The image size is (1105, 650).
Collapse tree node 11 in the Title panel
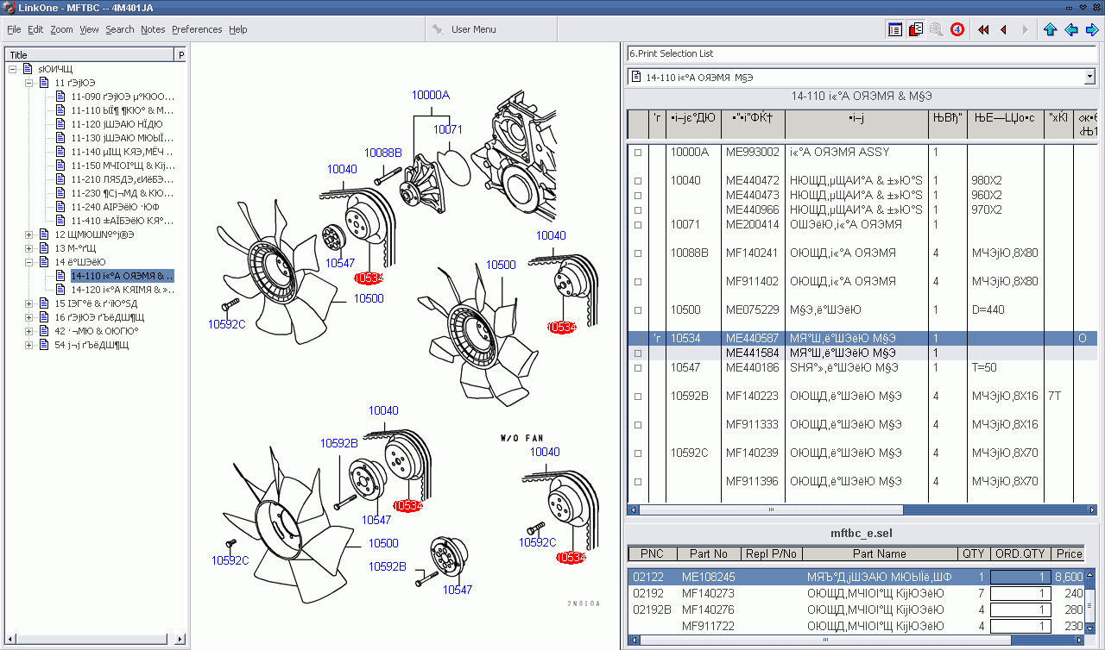pos(29,83)
